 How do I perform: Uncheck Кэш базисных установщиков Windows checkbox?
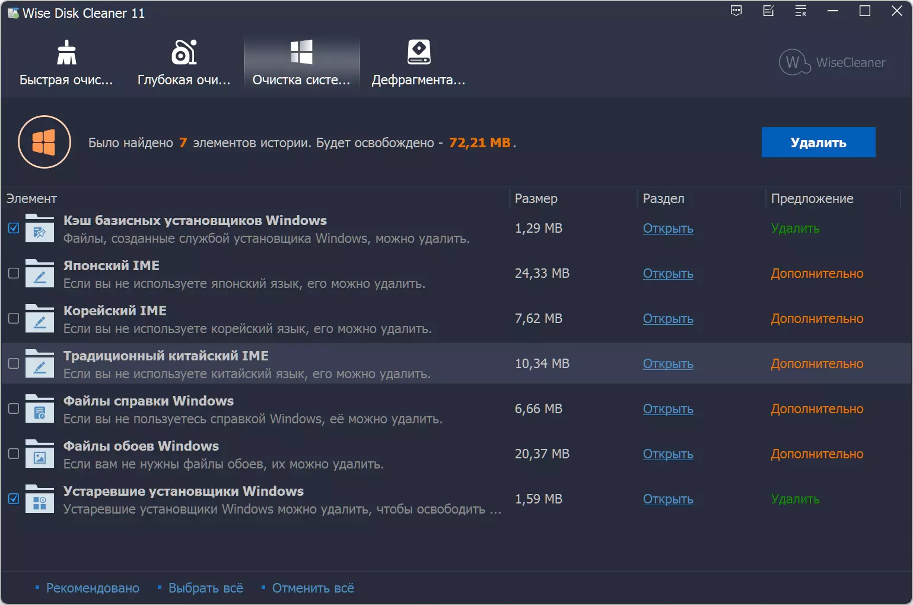tap(14, 228)
